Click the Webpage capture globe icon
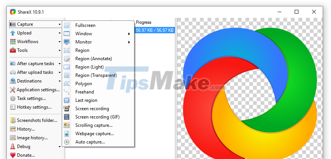Viewport: 331px width, 159px height. 67,134
